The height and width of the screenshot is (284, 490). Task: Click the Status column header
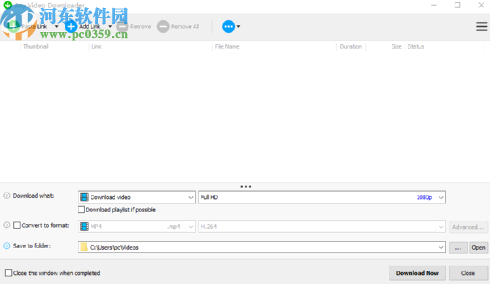pos(415,46)
